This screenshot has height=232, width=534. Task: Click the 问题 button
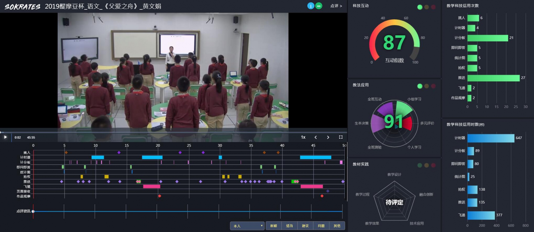tap(321, 226)
